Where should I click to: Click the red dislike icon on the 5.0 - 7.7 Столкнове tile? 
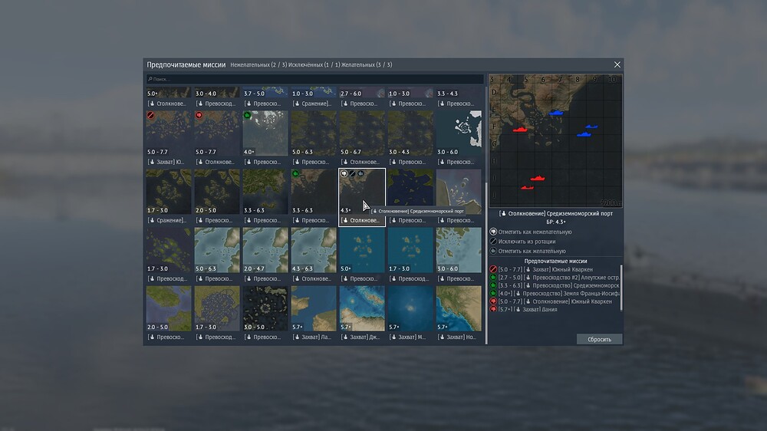coord(199,116)
